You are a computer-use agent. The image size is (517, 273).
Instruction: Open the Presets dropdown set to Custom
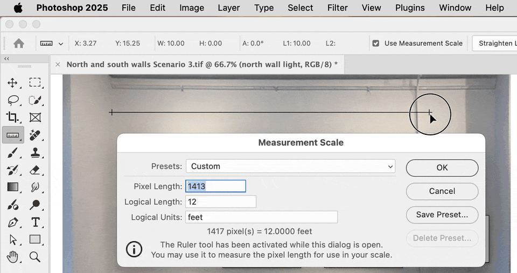(x=290, y=167)
